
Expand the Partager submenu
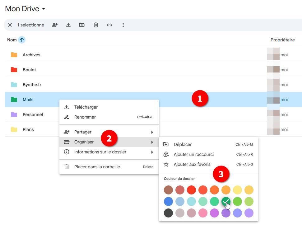[152, 132]
